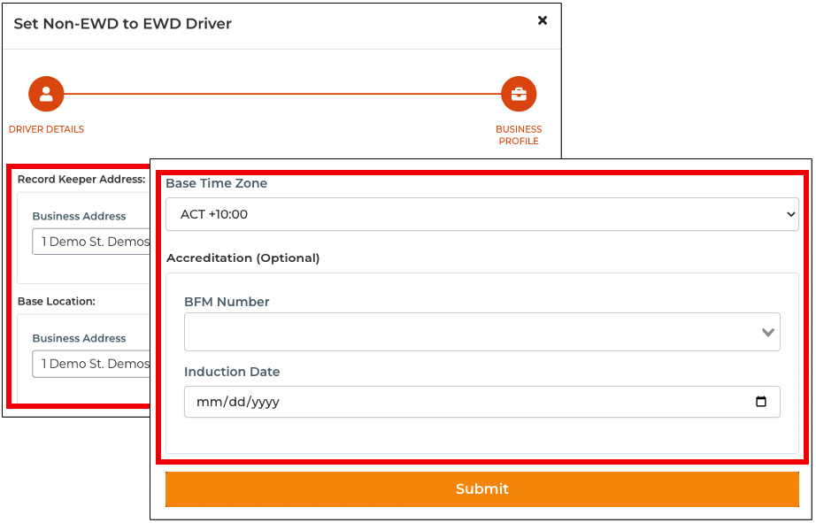Image resolution: width=816 pixels, height=523 pixels.
Task: Click the Set Non-EWD to EWD Driver title
Action: (123, 23)
